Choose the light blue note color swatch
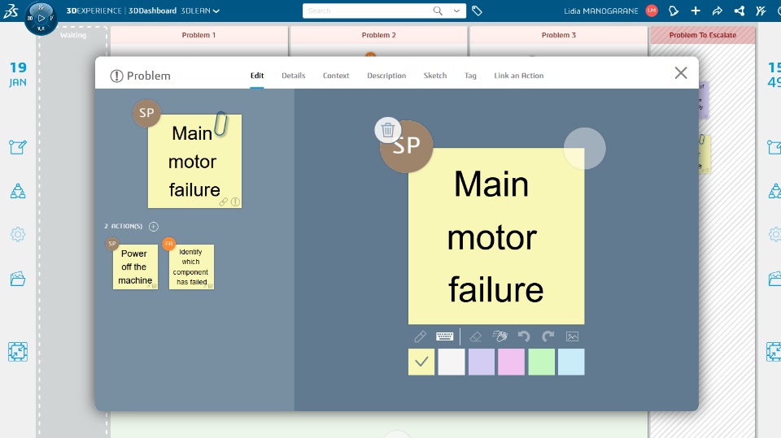The image size is (781, 438). point(571,362)
